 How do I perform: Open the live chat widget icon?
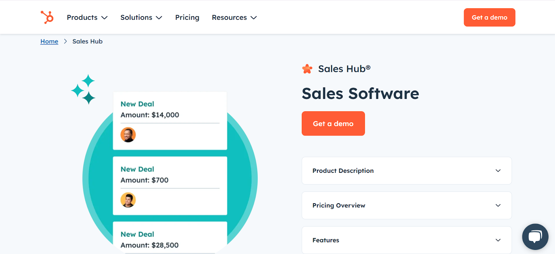[535, 237]
